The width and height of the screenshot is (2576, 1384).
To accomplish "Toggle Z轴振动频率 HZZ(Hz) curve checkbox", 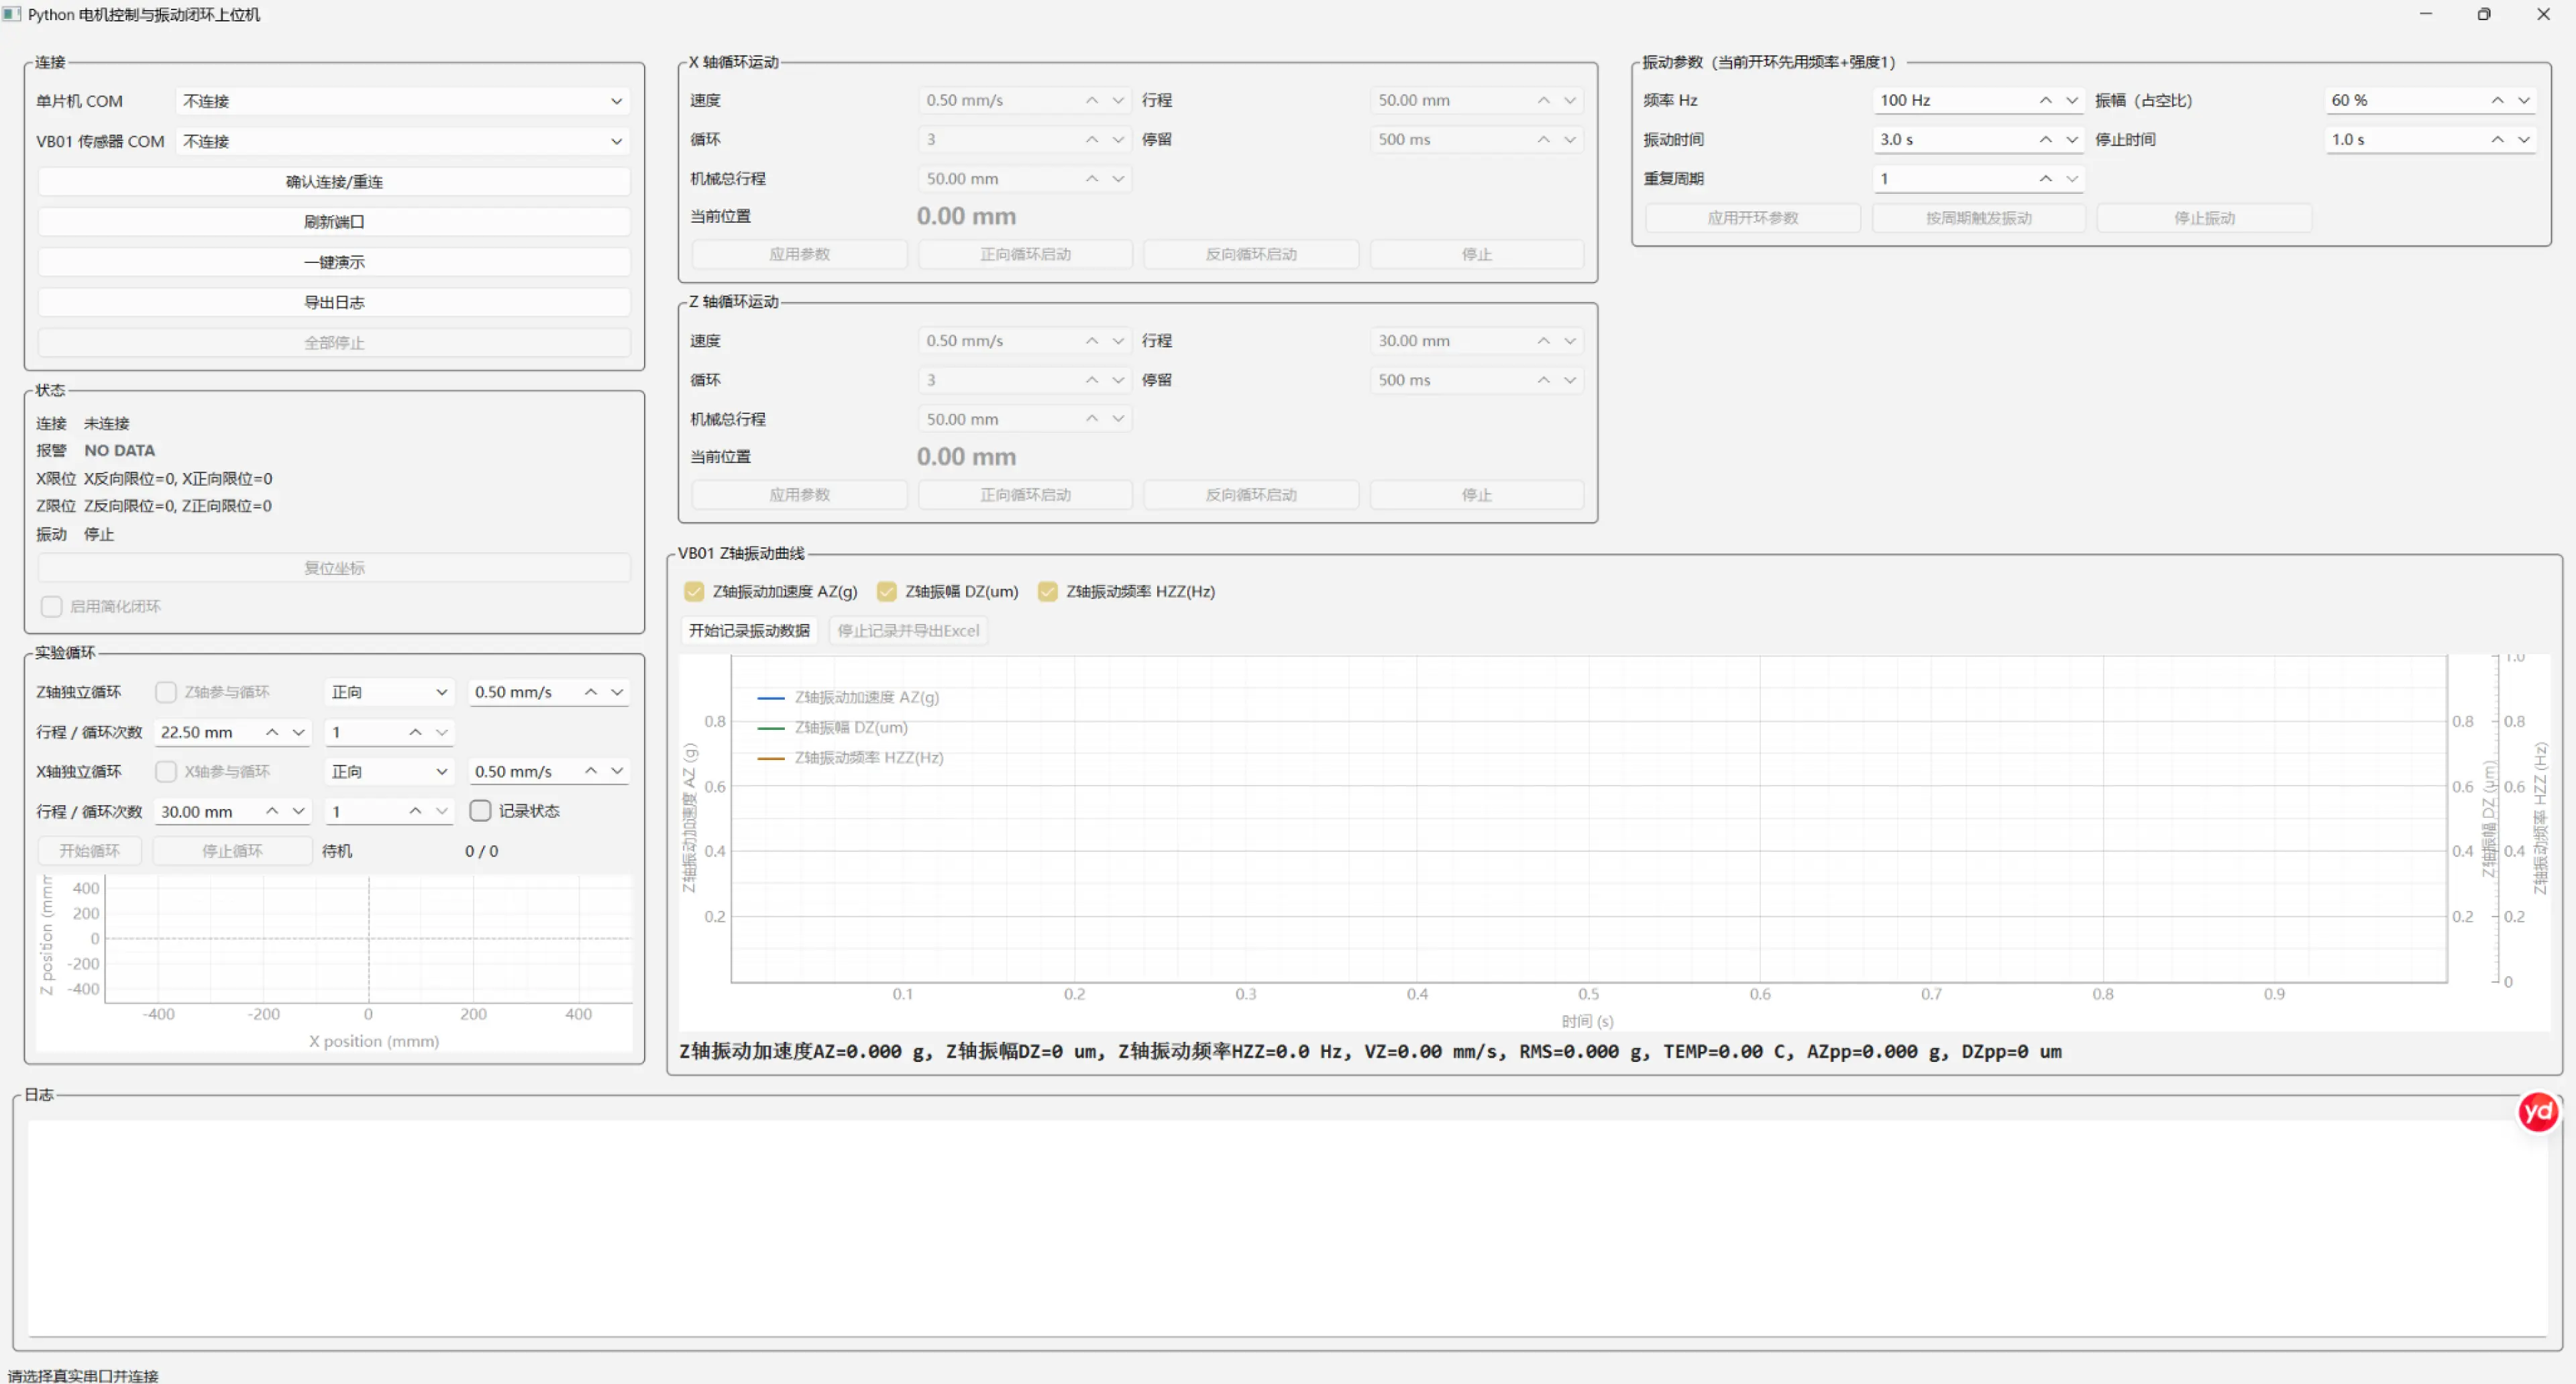I will click(1048, 591).
